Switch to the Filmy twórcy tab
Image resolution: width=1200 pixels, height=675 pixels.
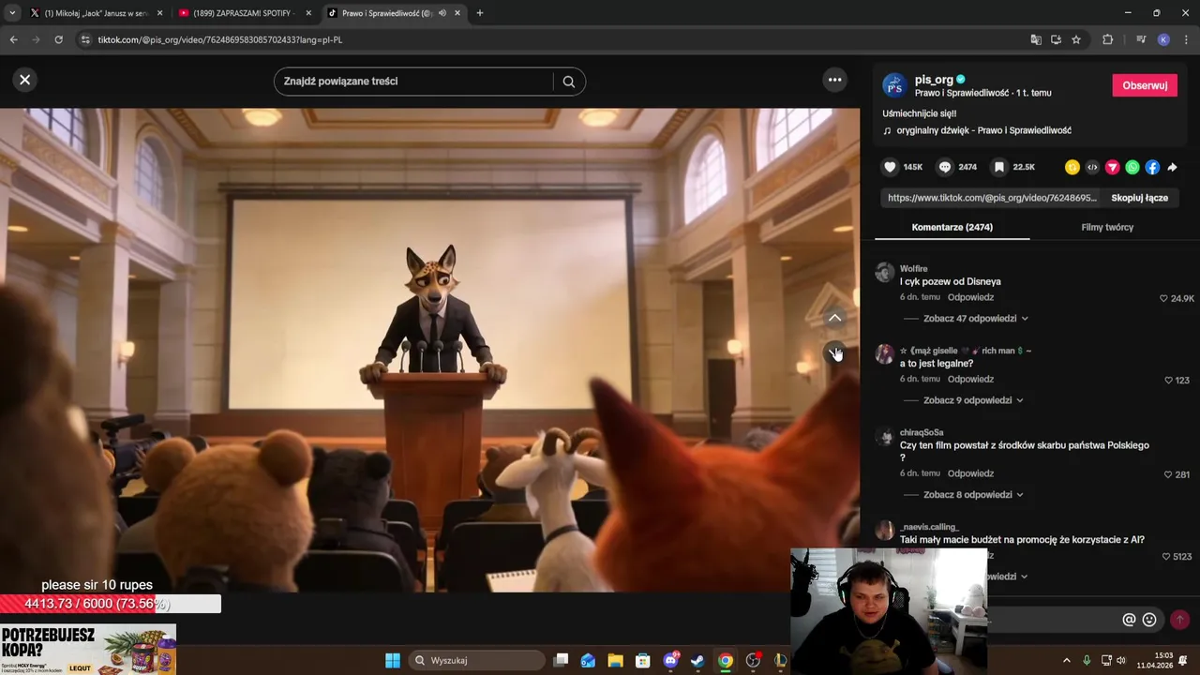click(1107, 227)
